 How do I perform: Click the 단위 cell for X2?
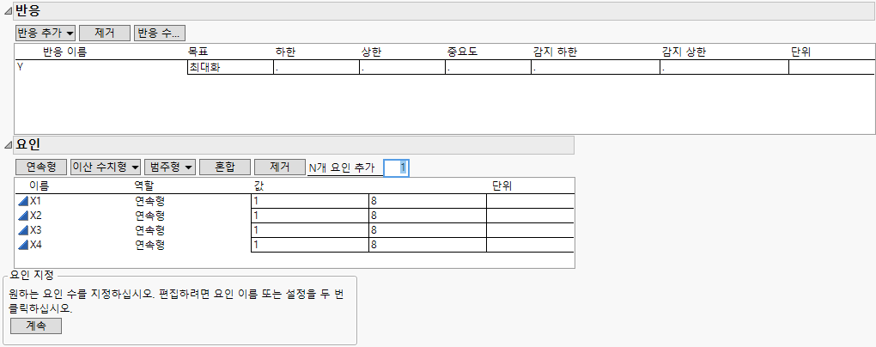click(530, 216)
